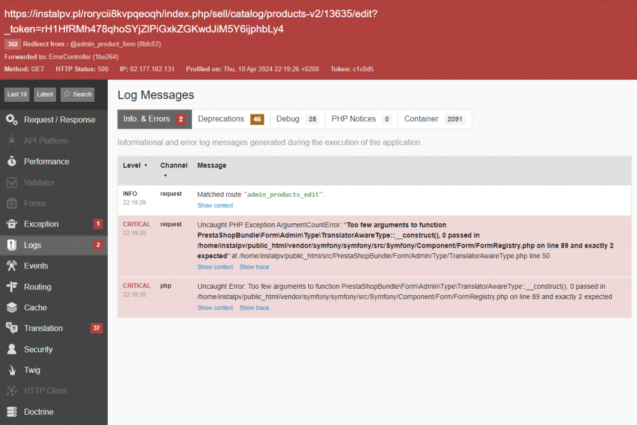Sort by Channel column arrow

pos(166,176)
